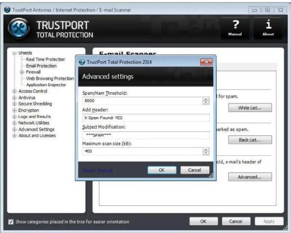Expand the About and Licenses node

click(14, 136)
